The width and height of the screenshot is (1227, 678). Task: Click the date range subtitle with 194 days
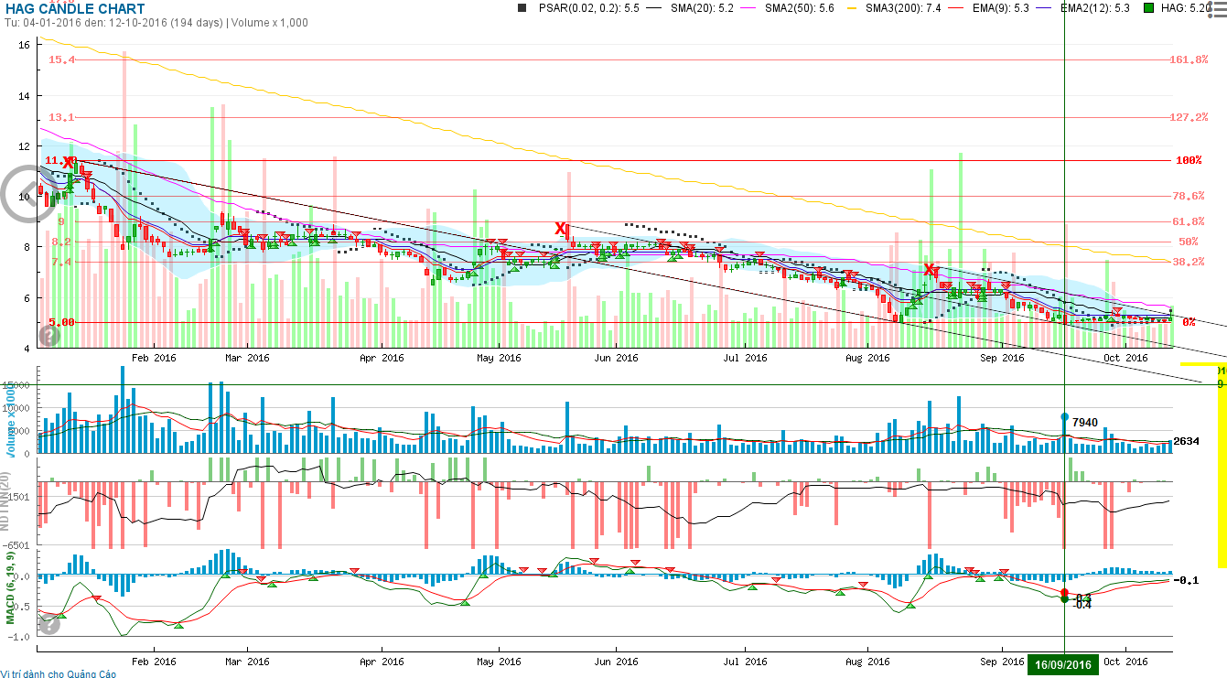[156, 22]
